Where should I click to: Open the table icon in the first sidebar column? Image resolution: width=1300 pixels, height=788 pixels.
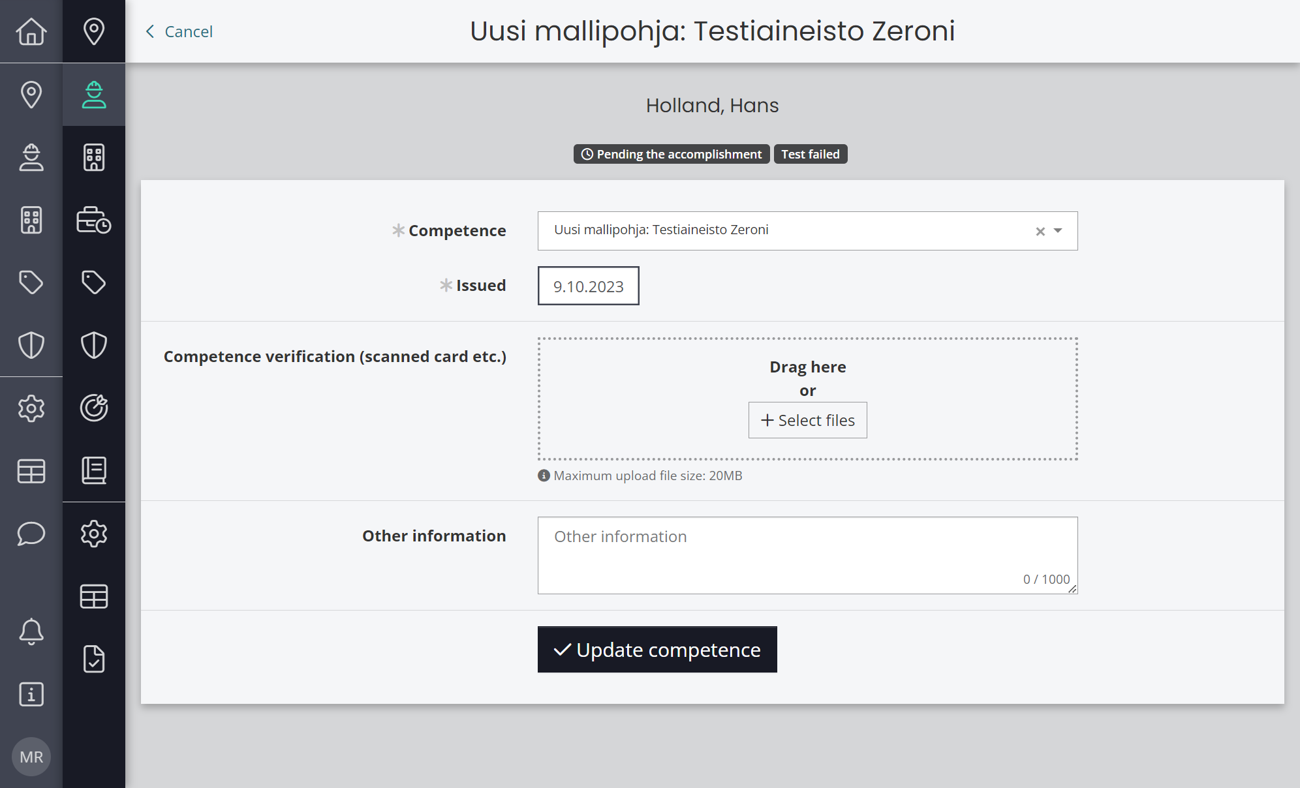(31, 471)
